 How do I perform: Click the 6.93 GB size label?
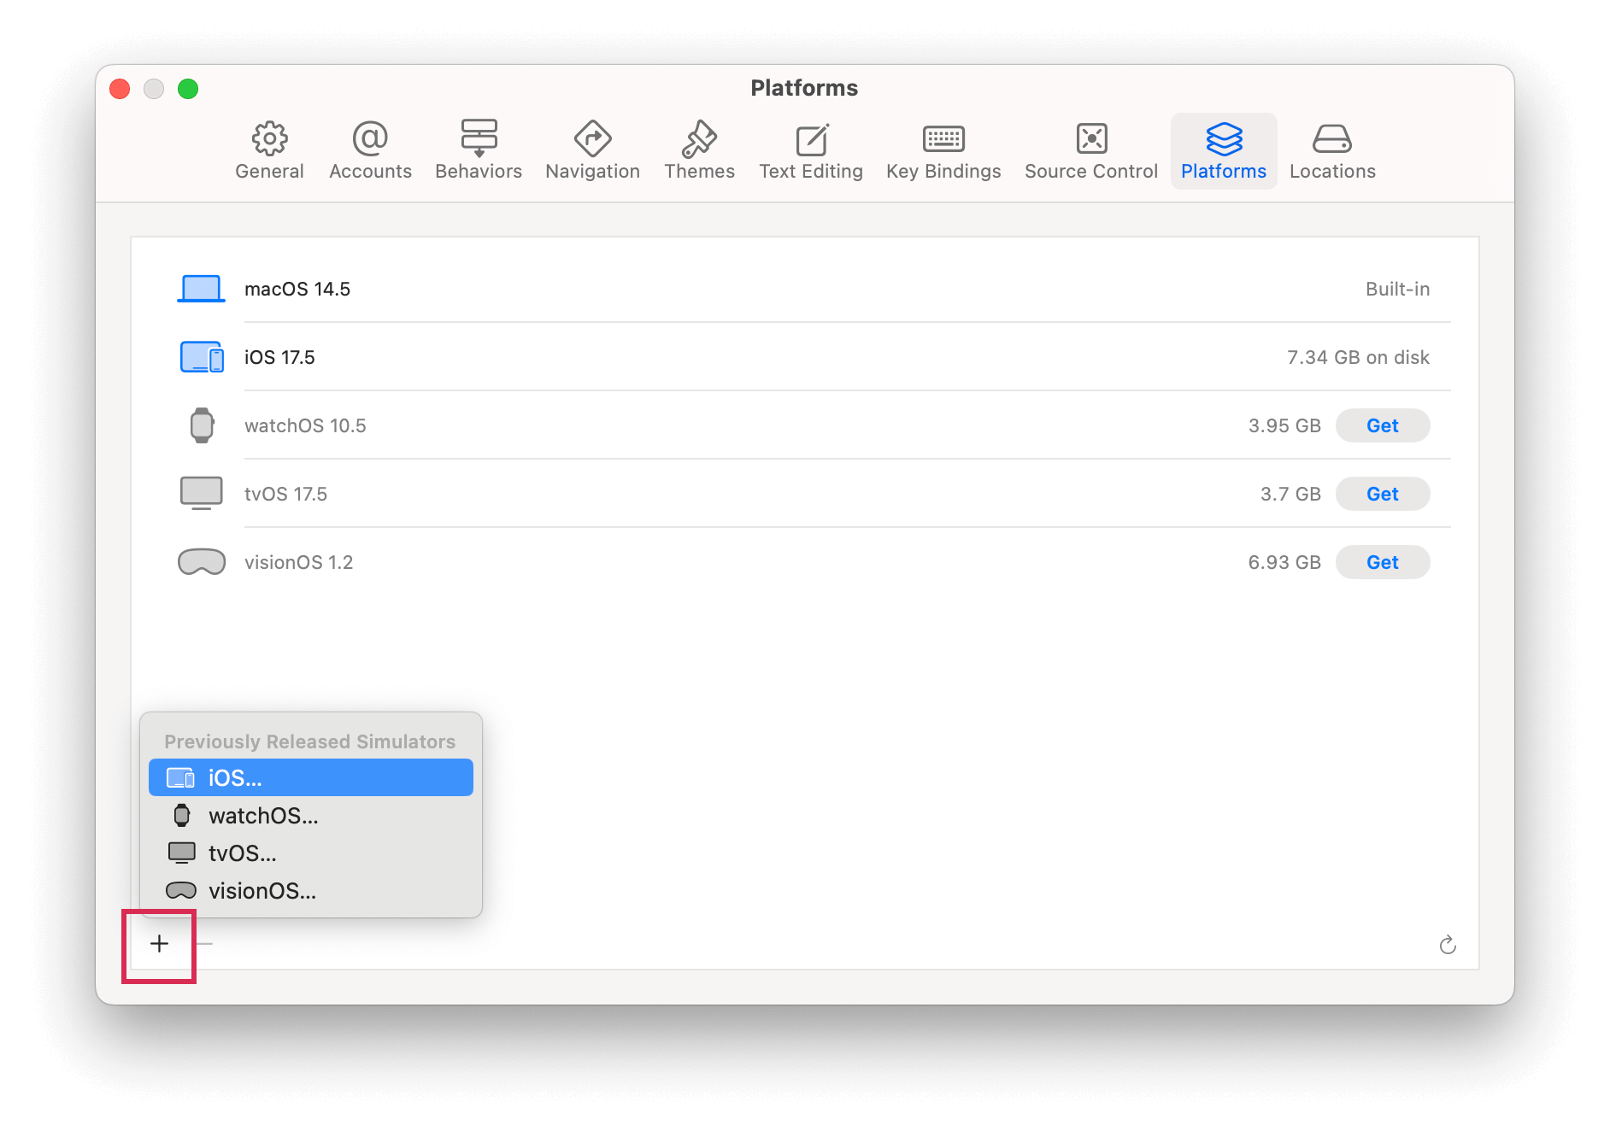1284,562
